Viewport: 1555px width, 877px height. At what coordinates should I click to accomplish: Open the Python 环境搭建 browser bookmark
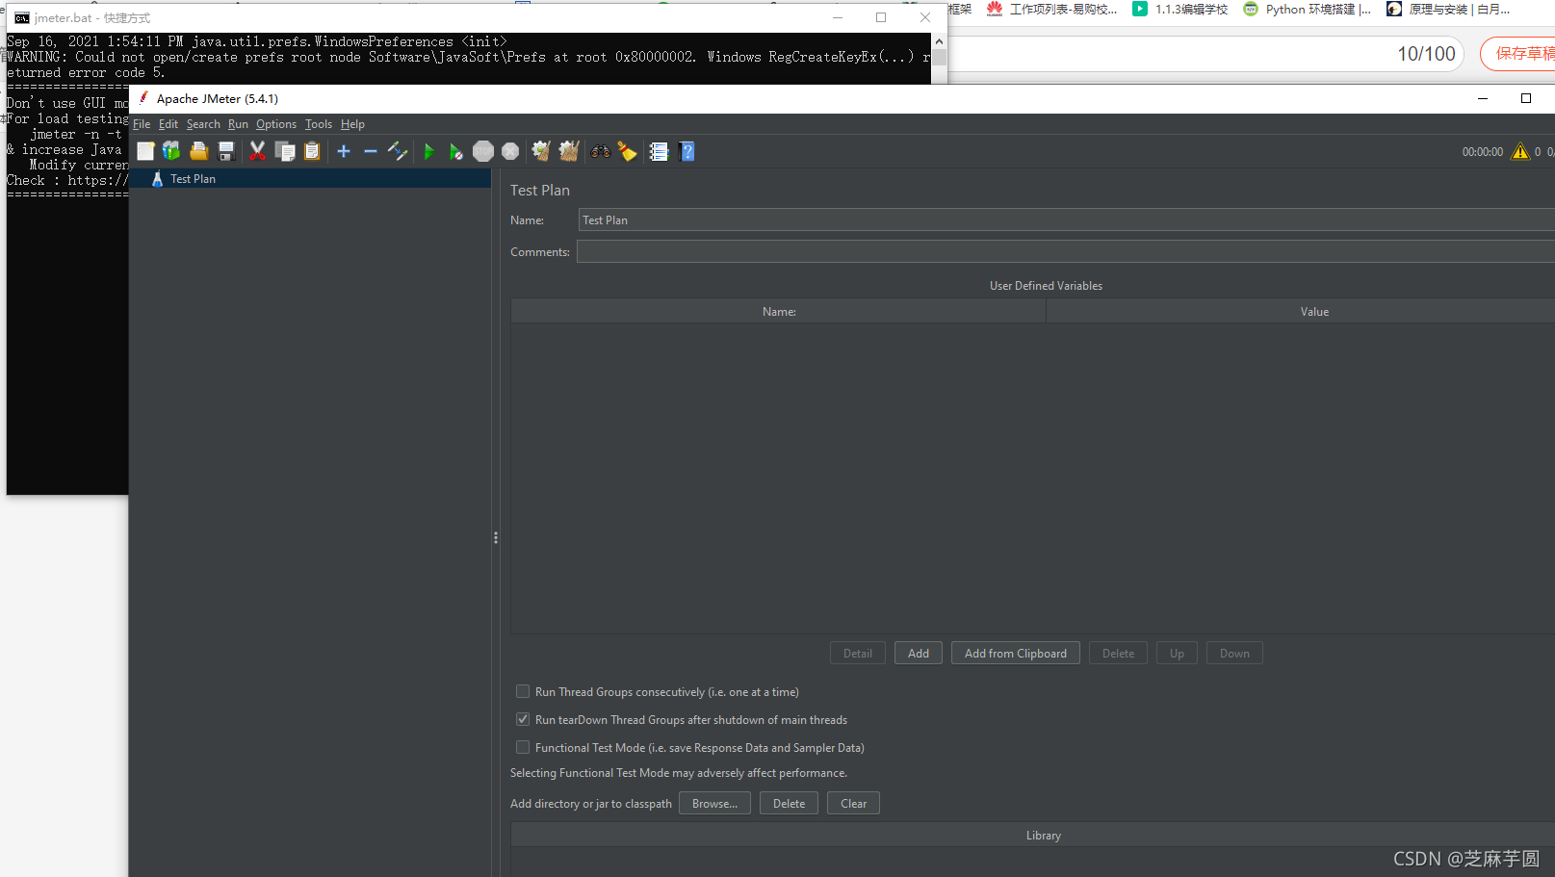click(x=1308, y=10)
